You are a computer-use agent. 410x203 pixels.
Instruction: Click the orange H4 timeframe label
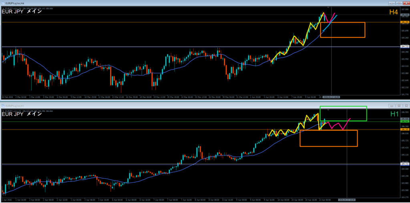pyautogui.click(x=393, y=12)
